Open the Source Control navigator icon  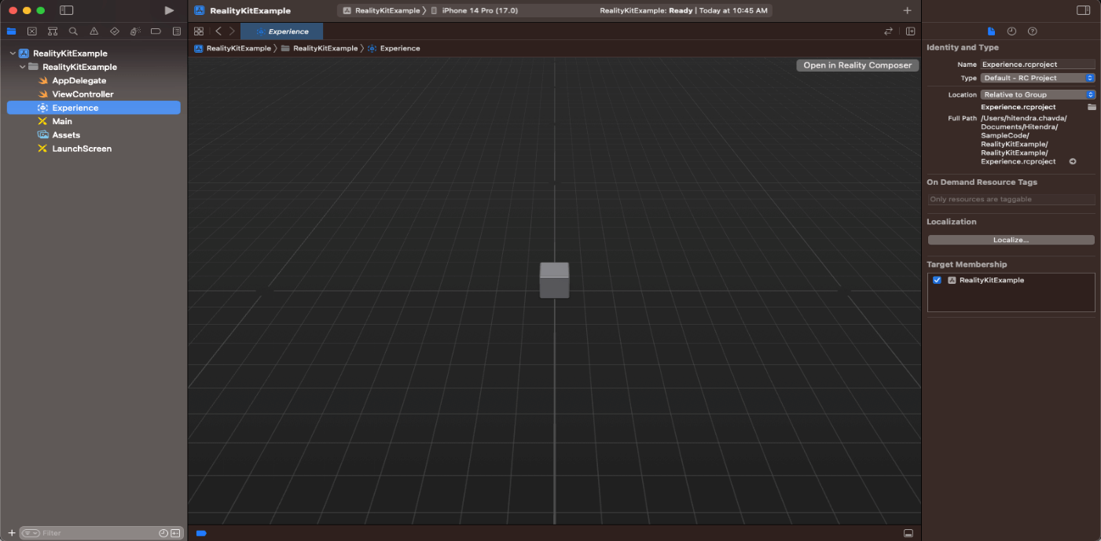pos(32,31)
